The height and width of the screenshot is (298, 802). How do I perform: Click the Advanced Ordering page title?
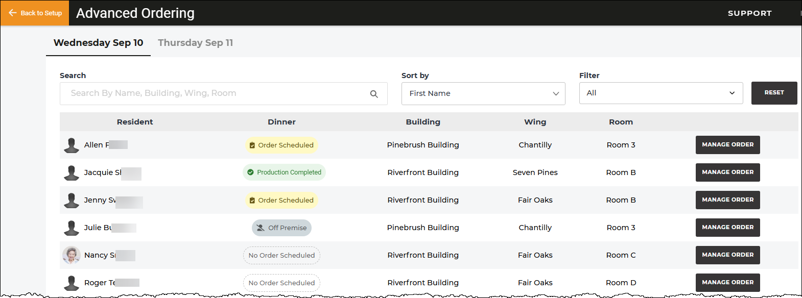pyautogui.click(x=135, y=13)
